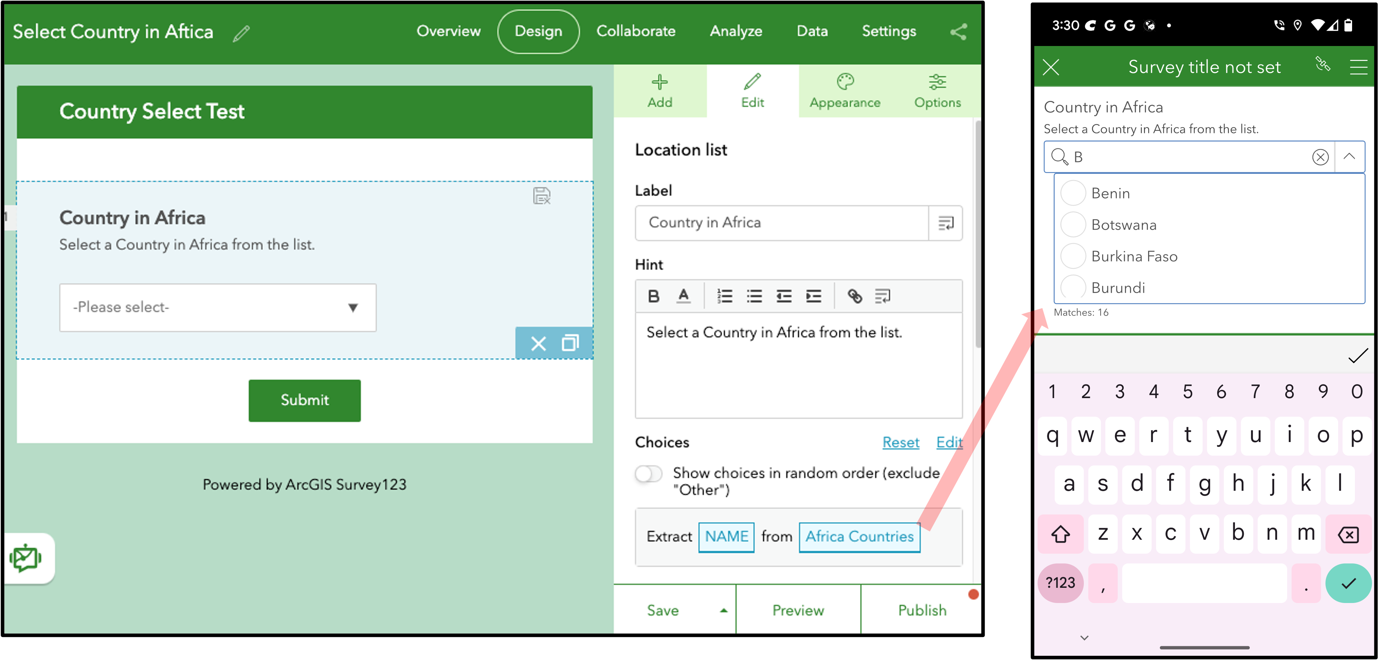The width and height of the screenshot is (1379, 660).
Task: Tap the teal enter checkmark key
Action: point(1348,583)
